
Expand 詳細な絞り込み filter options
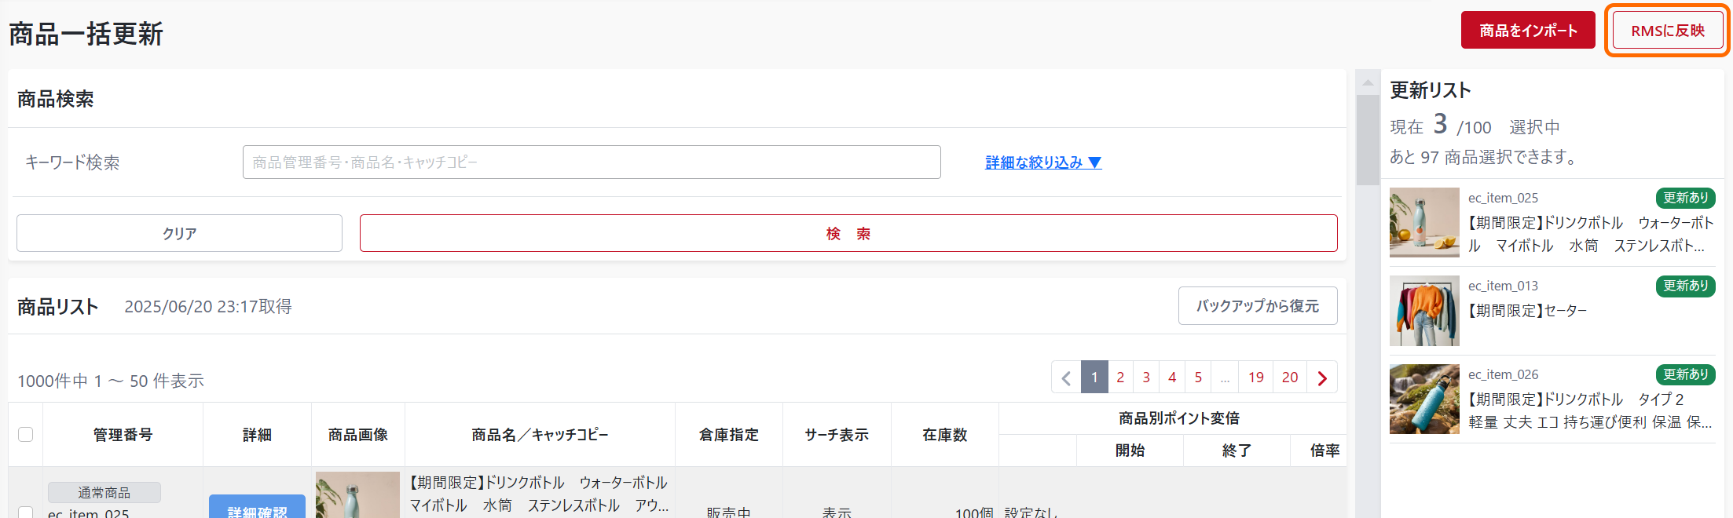tap(1043, 162)
